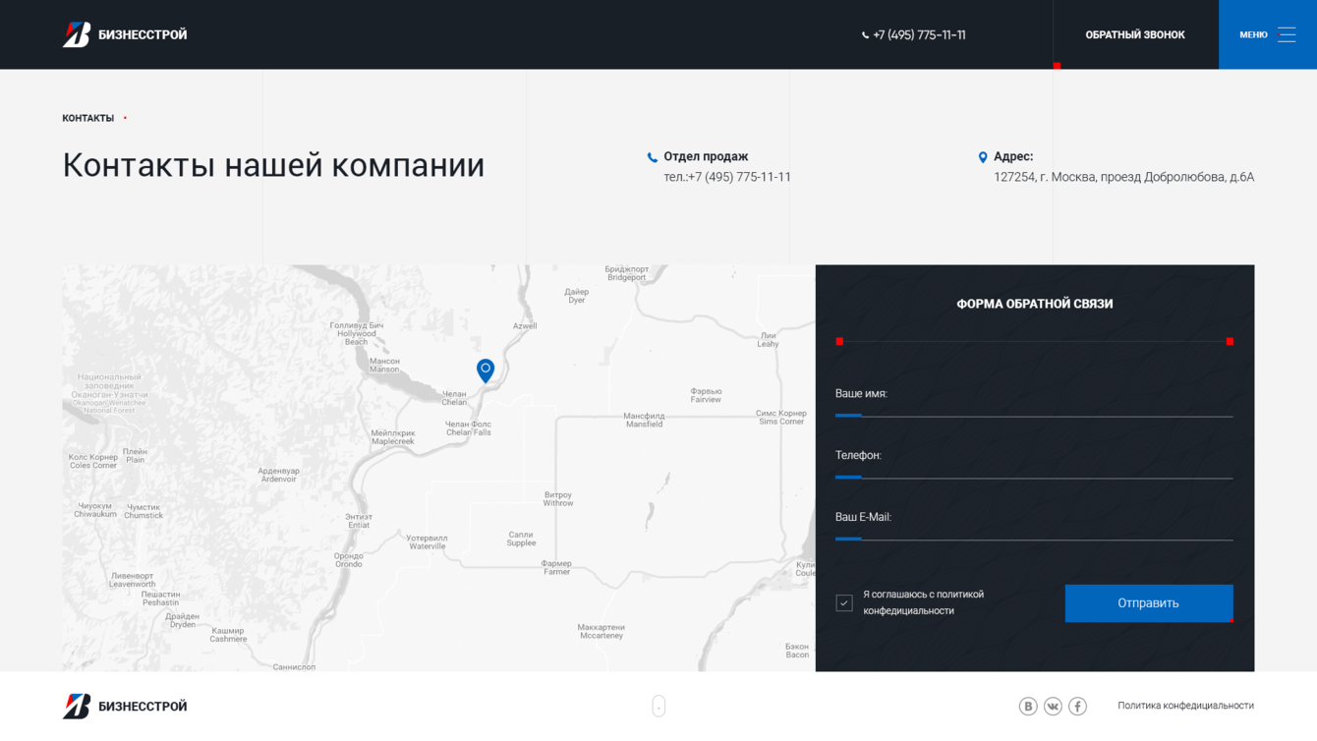Click the Уотервилл Waterville label on the map
Screen dimensions: 1317x741
(x=428, y=541)
